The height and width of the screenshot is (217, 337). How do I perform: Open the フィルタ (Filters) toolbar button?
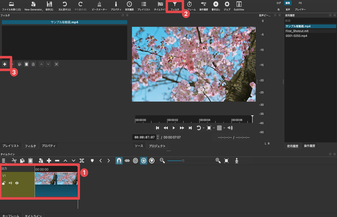point(174,6)
